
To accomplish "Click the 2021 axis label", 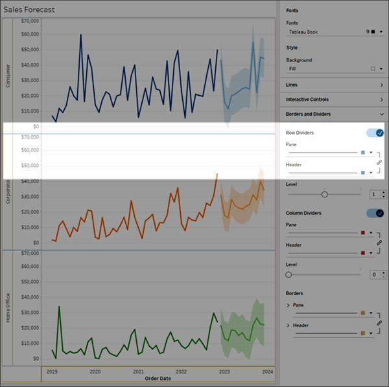I will pyautogui.click(x=138, y=371).
